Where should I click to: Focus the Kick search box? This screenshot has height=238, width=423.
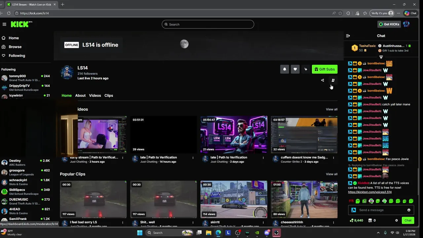[208, 24]
